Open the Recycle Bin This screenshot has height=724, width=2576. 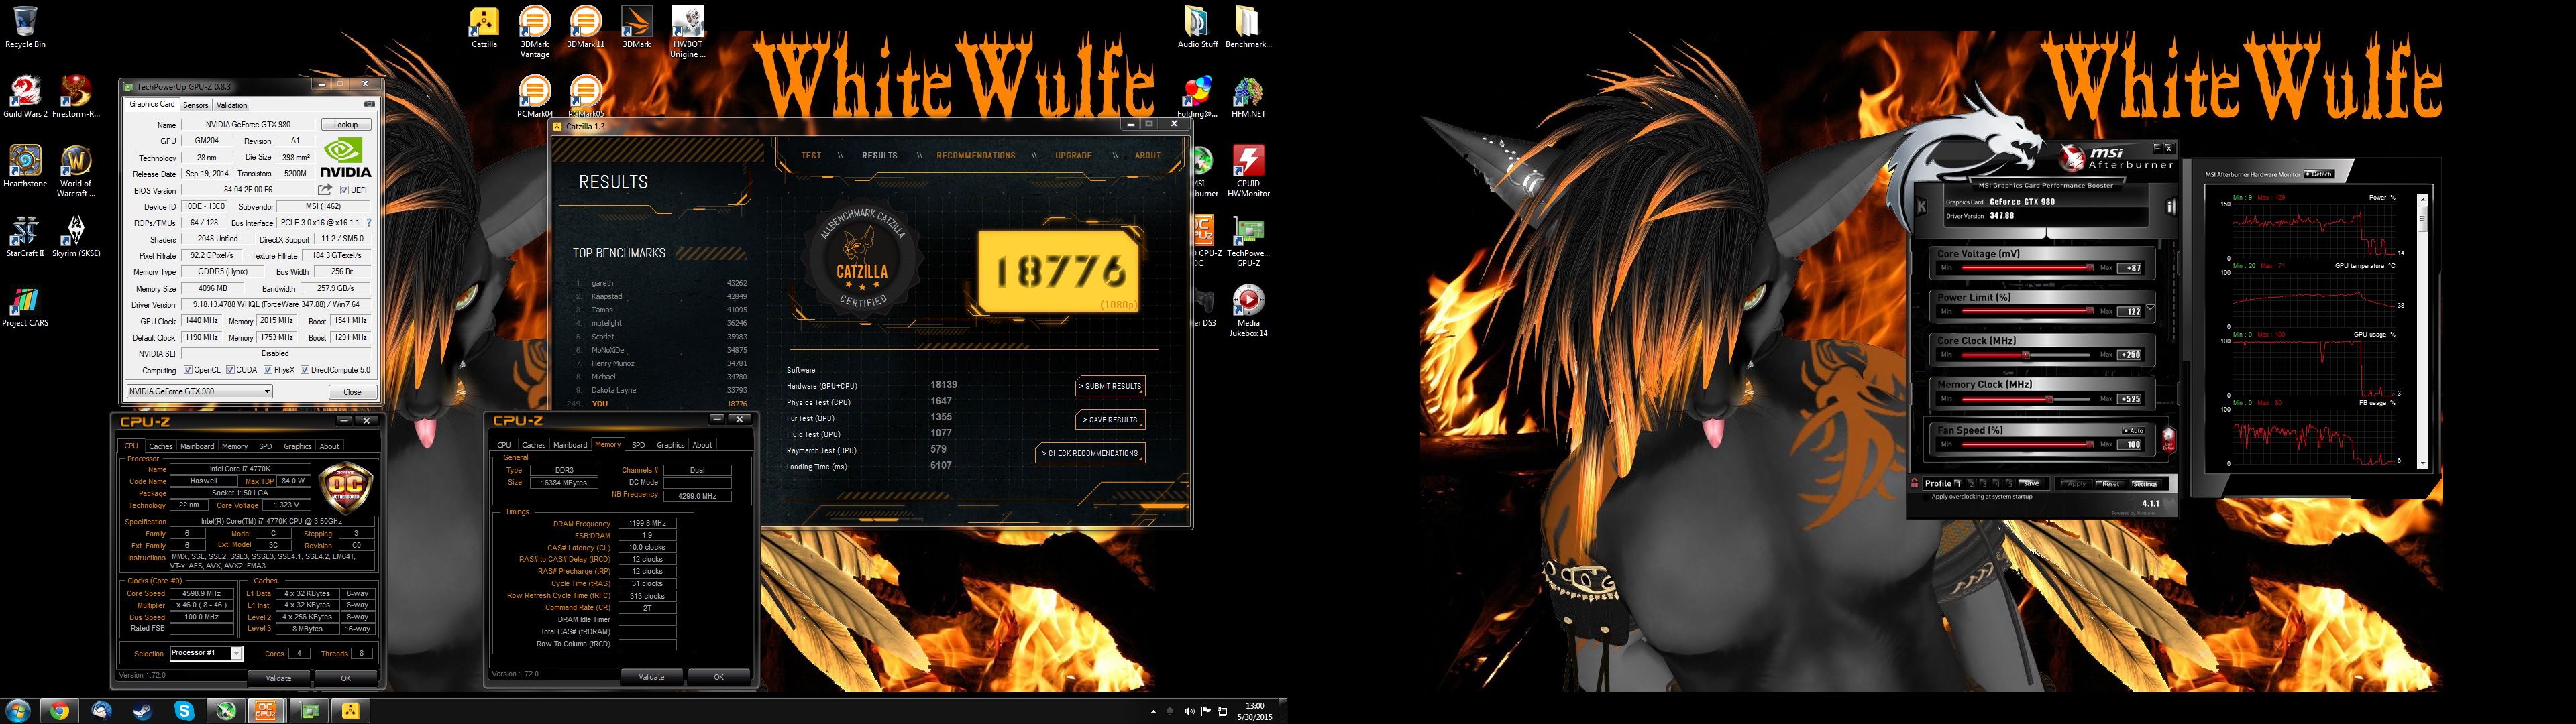pyautogui.click(x=25, y=27)
